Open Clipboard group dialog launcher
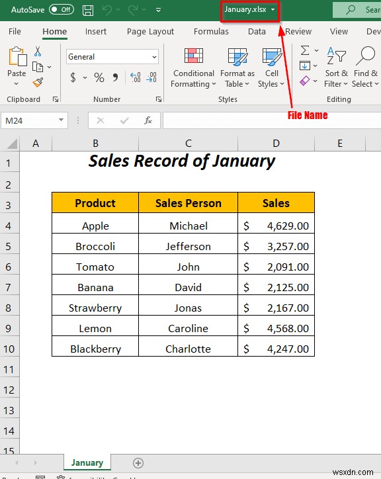 click(x=56, y=99)
